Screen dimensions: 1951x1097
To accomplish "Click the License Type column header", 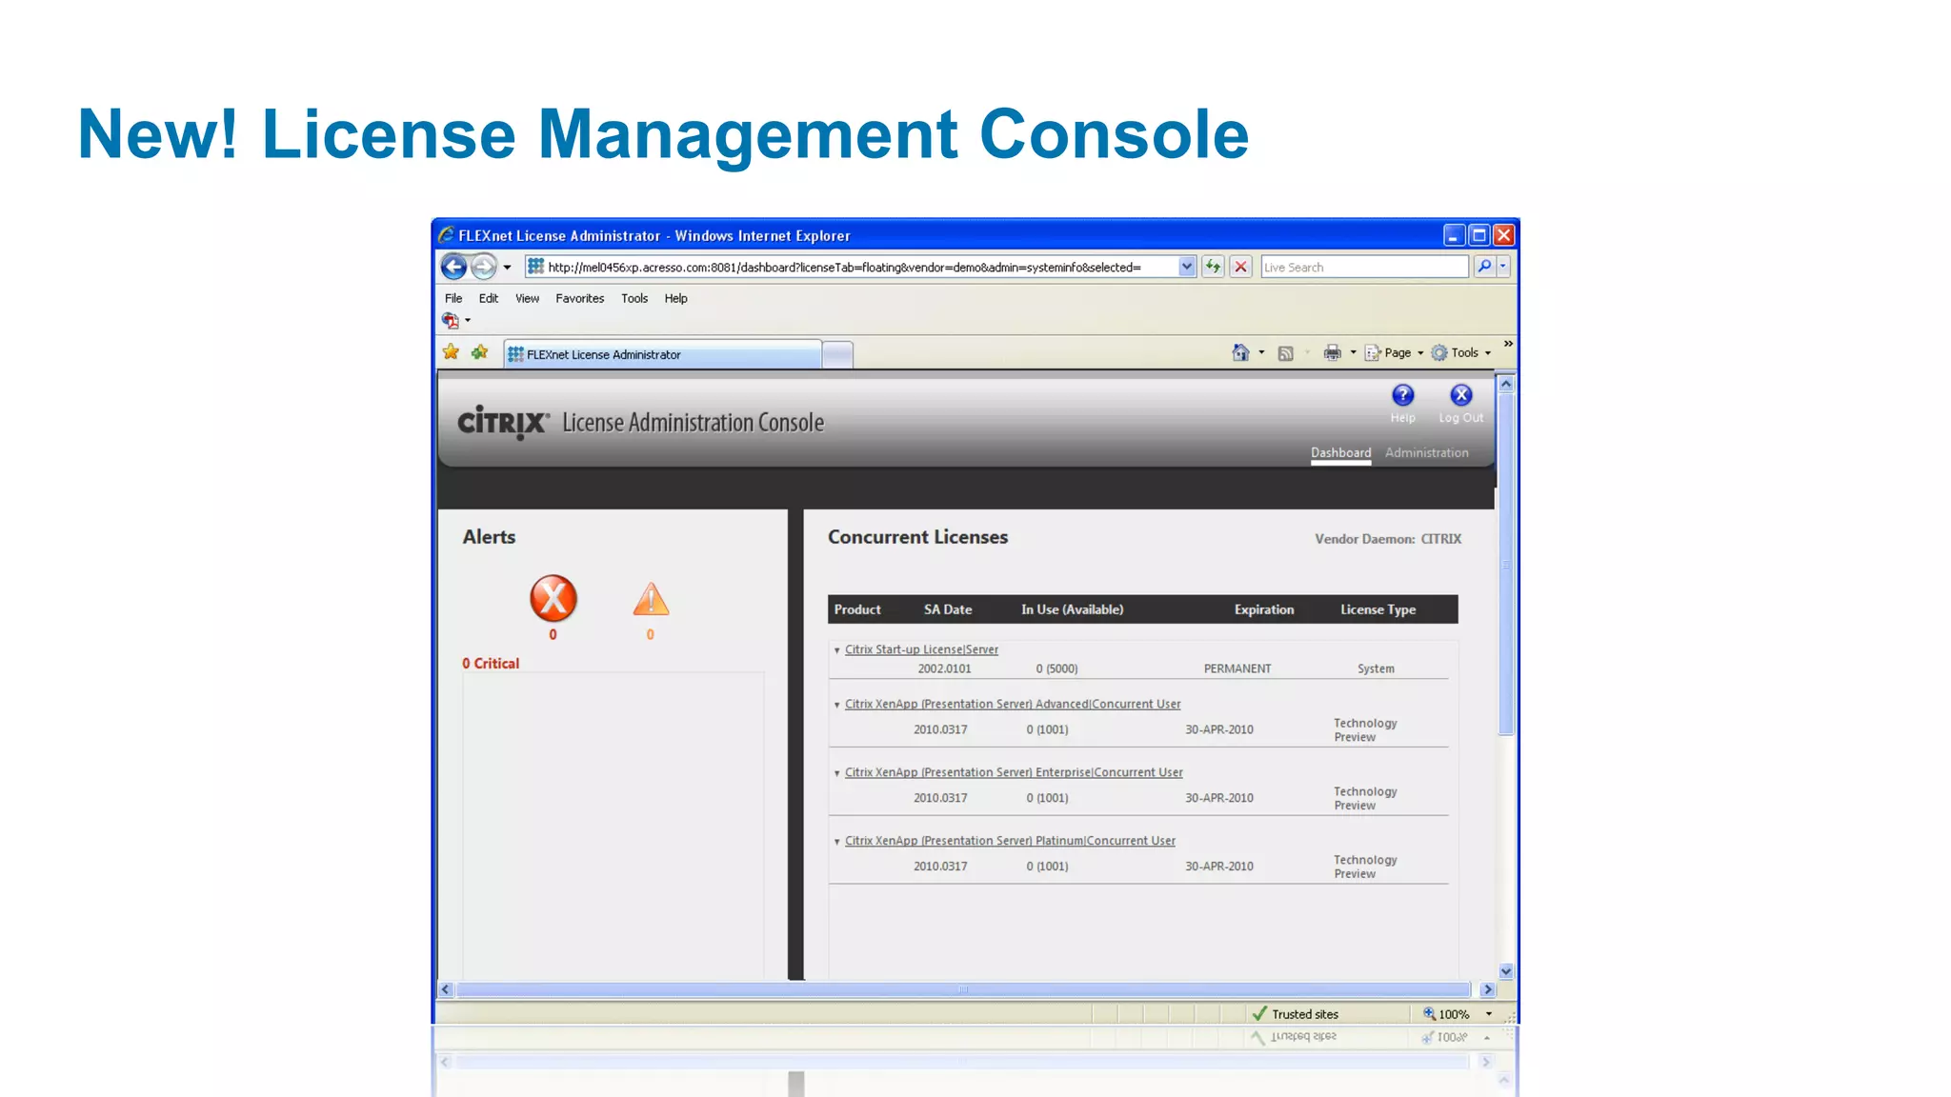I will pyautogui.click(x=1378, y=609).
